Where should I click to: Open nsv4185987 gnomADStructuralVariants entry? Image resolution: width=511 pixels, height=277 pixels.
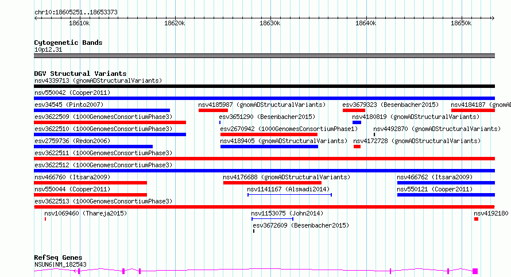tap(262, 105)
